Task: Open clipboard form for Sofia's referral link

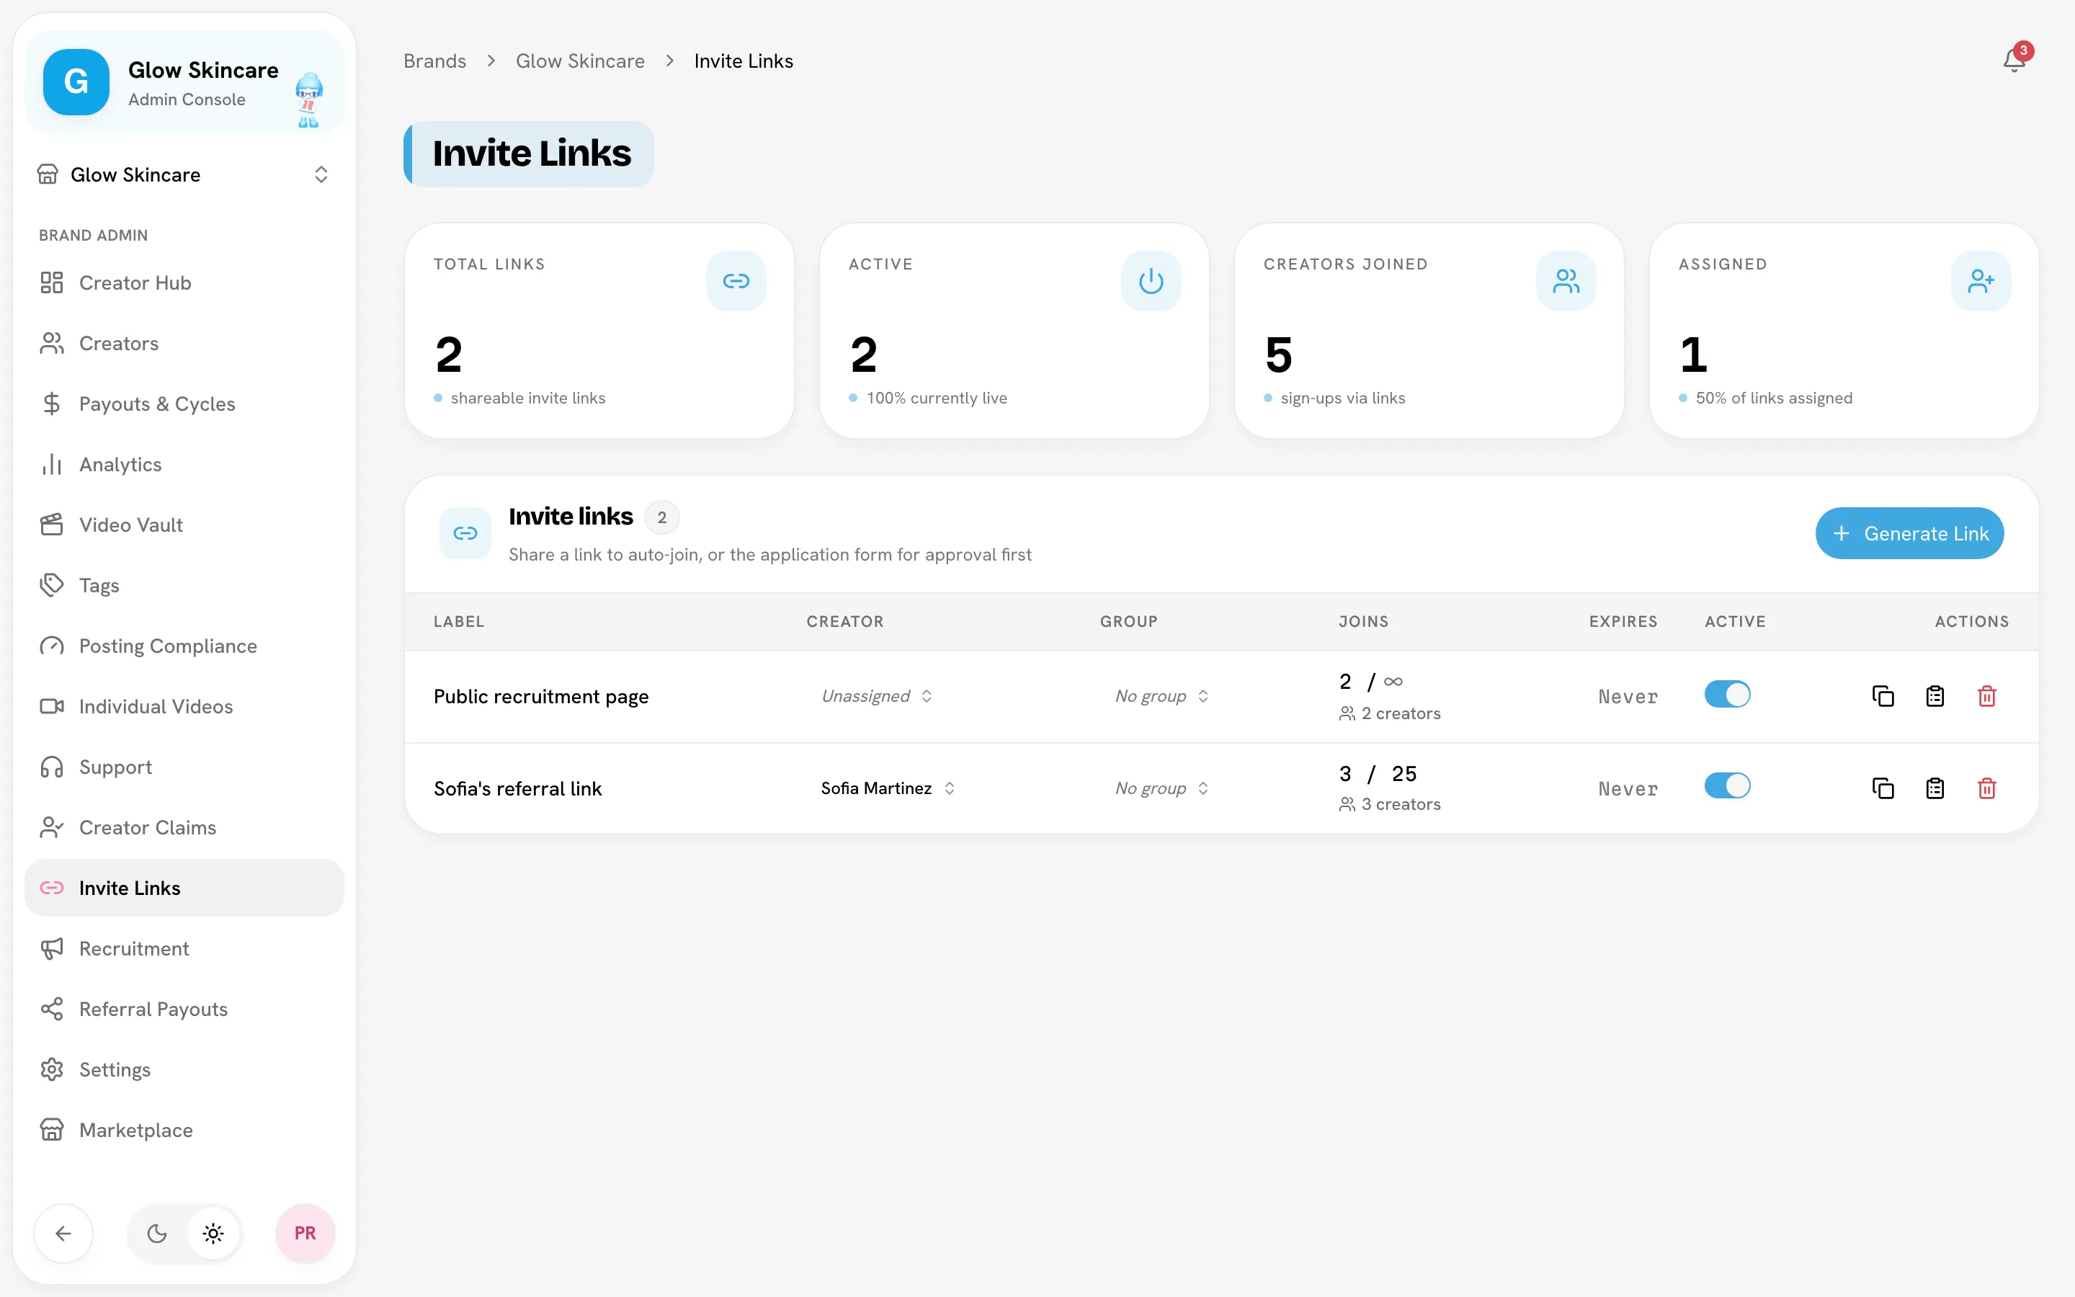Action: [1935, 788]
